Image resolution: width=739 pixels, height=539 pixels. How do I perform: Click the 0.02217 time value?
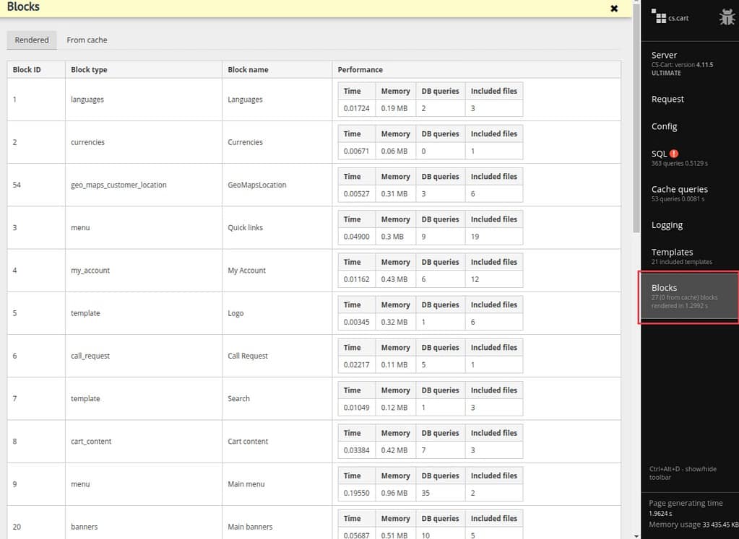pos(356,364)
